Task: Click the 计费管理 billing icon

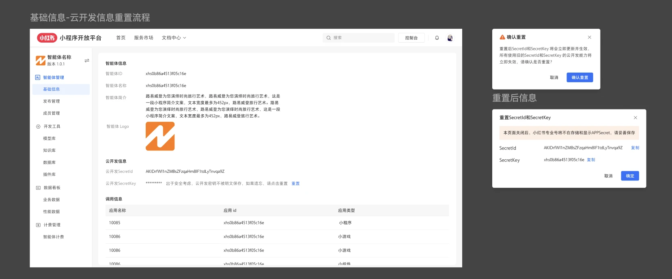Action: 38,225
